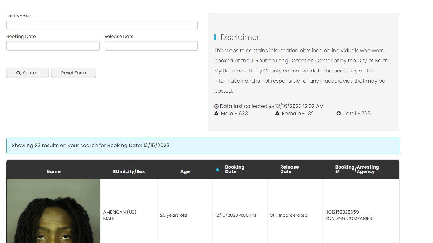433x243 pixels.
Task: Click the inmate mugshot thumbnail
Action: [54, 211]
